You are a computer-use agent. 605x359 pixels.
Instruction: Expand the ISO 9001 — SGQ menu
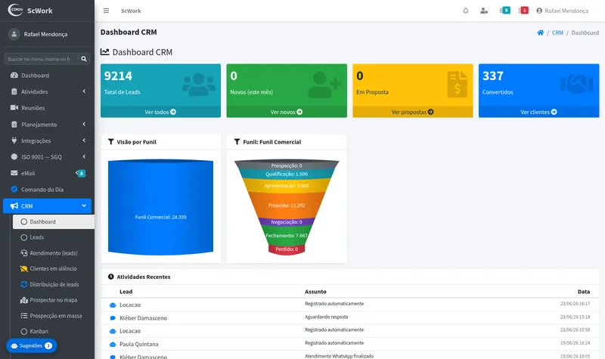pos(47,157)
